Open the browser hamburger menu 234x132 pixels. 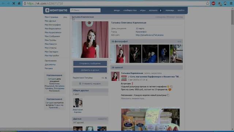(231, 3)
